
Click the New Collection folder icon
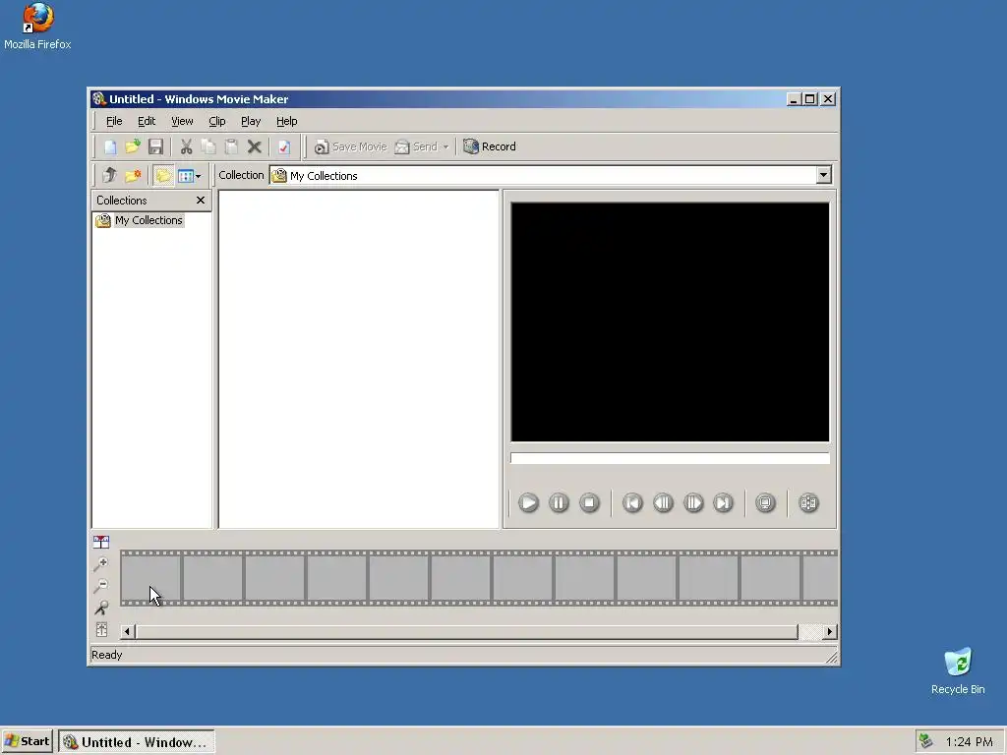click(133, 175)
